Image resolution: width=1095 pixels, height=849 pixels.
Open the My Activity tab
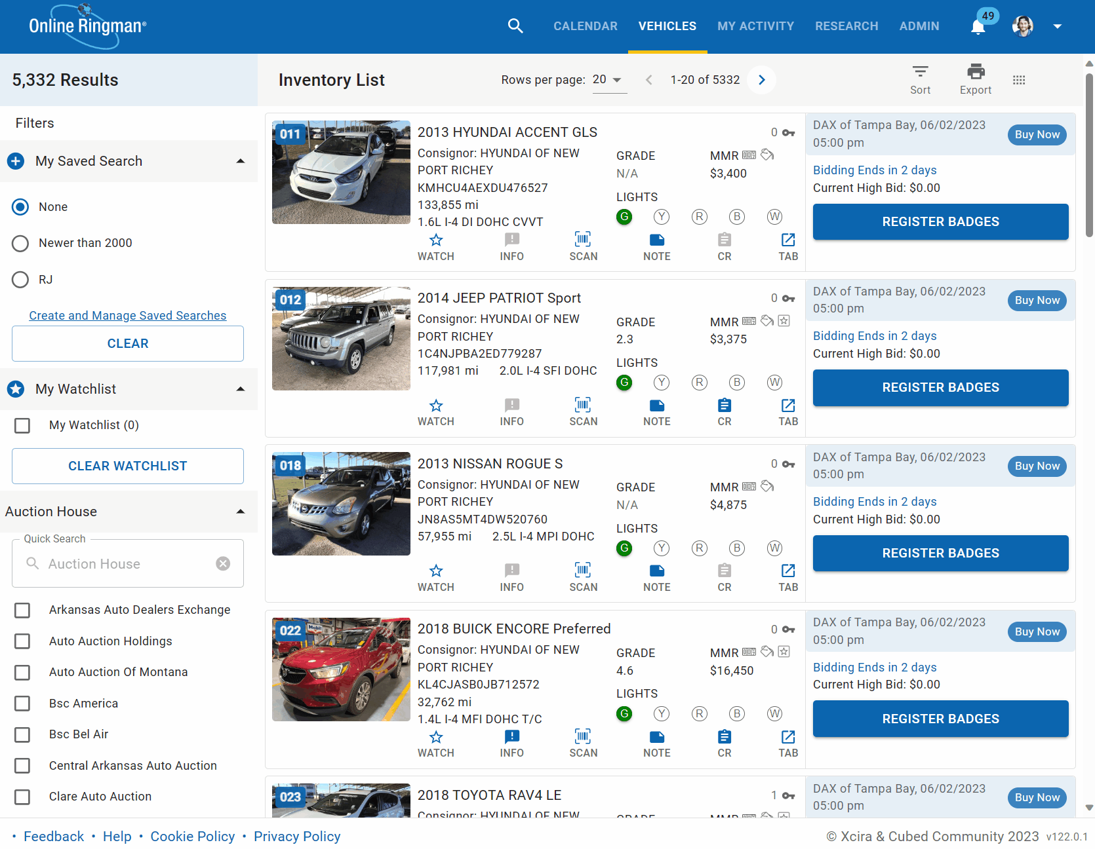(755, 26)
